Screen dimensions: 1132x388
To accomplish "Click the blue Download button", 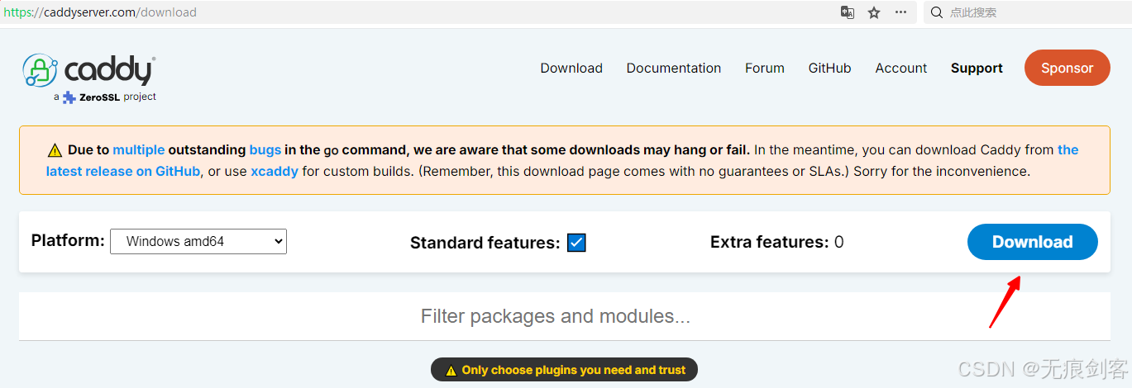I will (1032, 242).
